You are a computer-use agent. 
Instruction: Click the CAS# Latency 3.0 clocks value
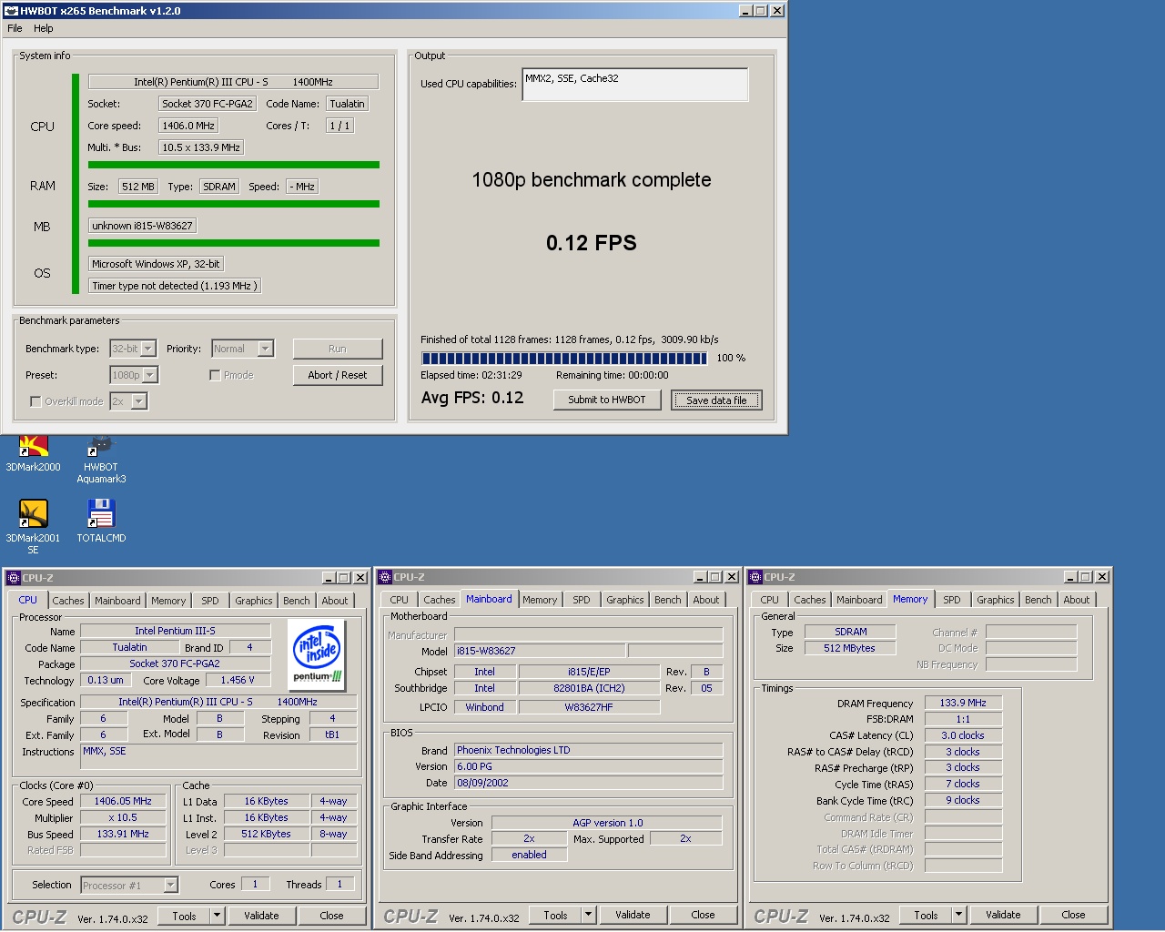point(963,735)
